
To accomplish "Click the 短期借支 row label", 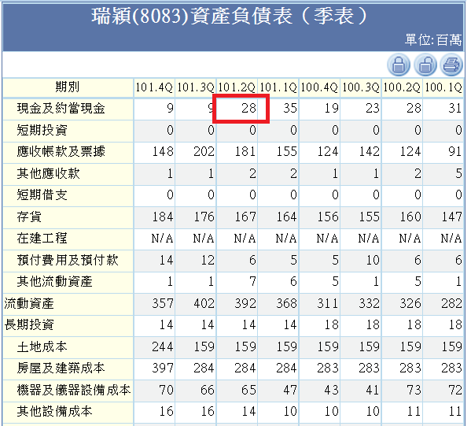I will click(x=42, y=194).
